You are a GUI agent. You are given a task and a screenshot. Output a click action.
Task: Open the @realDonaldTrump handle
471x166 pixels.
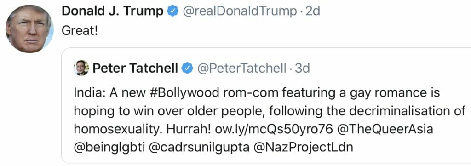(239, 11)
